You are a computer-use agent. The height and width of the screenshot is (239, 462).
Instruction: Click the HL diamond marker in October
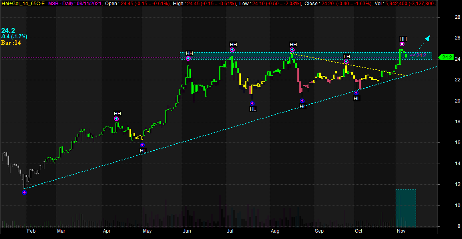tap(356, 93)
